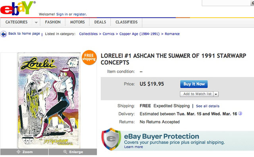This screenshot has height=157, width=254.
Task: Open the register link
Action: click(80, 14)
